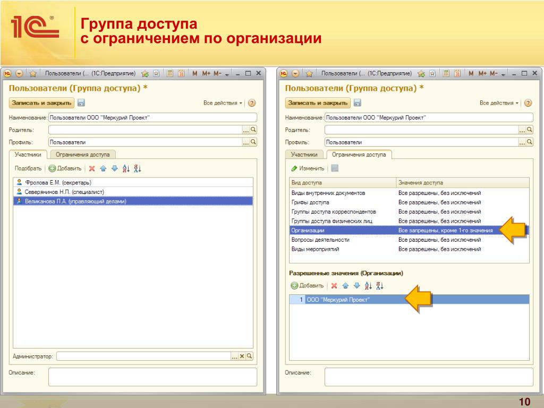This screenshot has width=544, height=408.
Task: Click Вид доступа column header
Action: (343, 183)
